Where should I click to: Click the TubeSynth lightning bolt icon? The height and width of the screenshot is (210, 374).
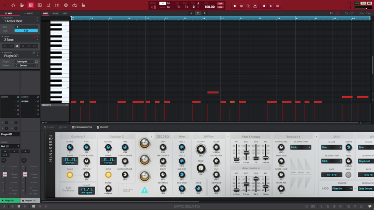(x=145, y=190)
